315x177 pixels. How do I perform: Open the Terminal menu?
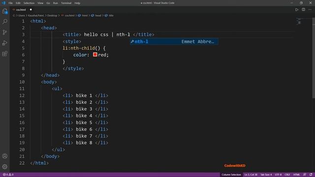tap(66, 3)
